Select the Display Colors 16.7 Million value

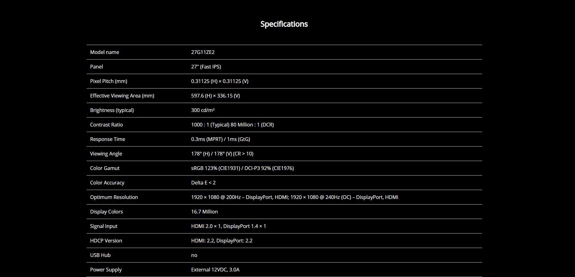coord(204,212)
